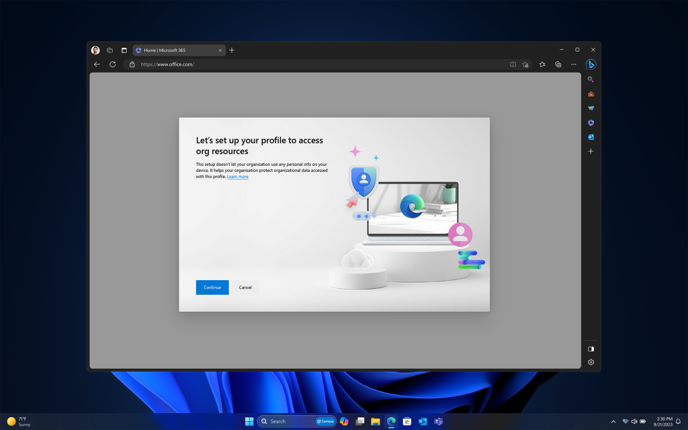
Task: Open Collections in the toolbar
Action: [x=558, y=64]
